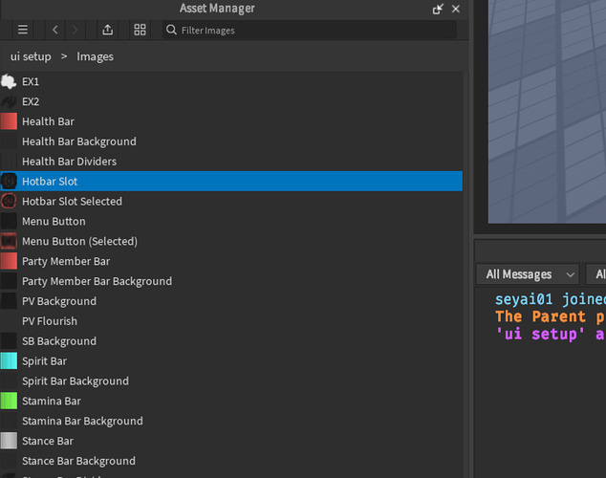The image size is (606, 478).
Task: Navigate to ui setup breadcrumb
Action: click(31, 56)
